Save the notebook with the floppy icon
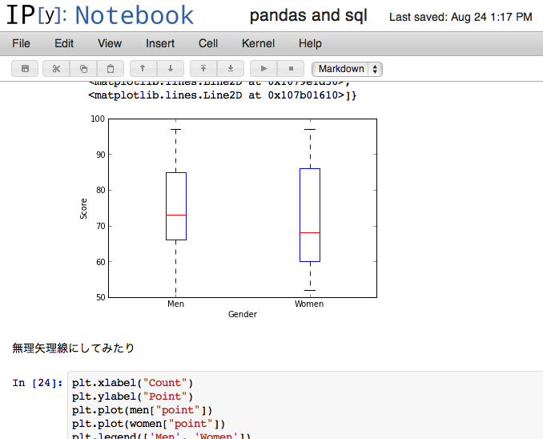543x439 pixels. coord(25,69)
